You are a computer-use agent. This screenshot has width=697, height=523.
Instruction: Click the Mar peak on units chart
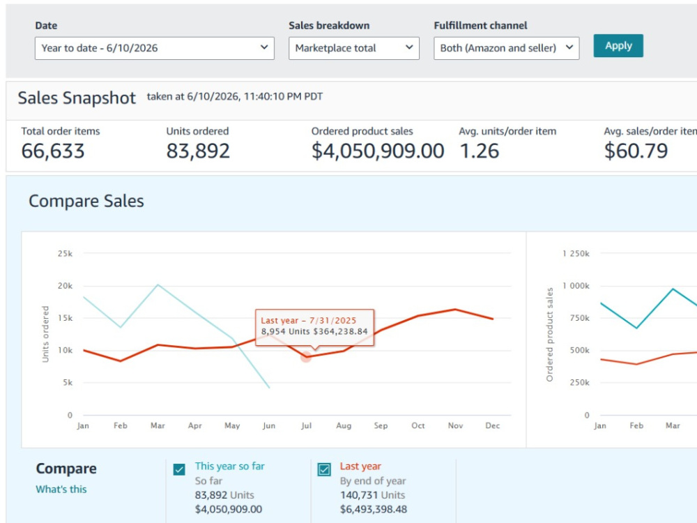click(x=158, y=285)
